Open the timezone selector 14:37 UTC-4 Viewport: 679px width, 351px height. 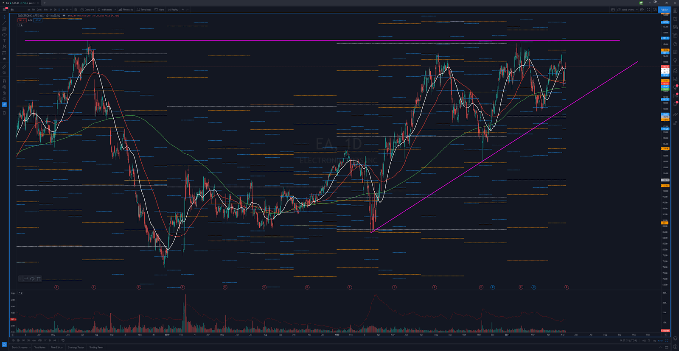point(628,340)
